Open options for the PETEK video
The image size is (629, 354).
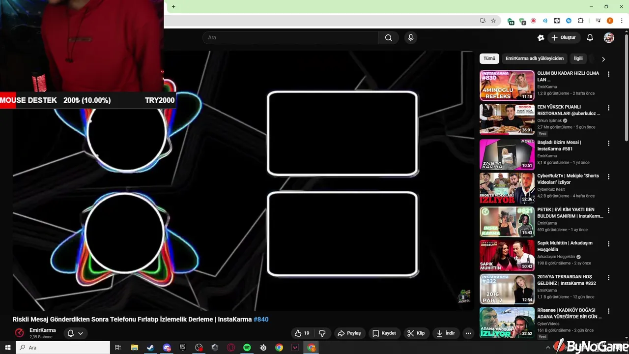(x=608, y=210)
